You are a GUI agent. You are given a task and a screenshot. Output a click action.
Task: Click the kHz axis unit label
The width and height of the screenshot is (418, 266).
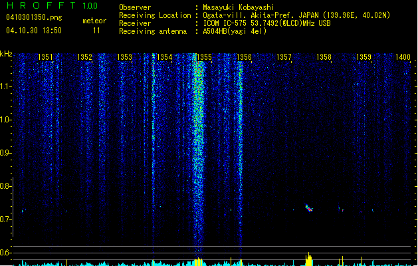point(6,54)
